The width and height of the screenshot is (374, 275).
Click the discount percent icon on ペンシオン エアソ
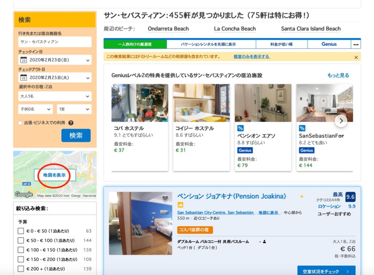(240, 128)
